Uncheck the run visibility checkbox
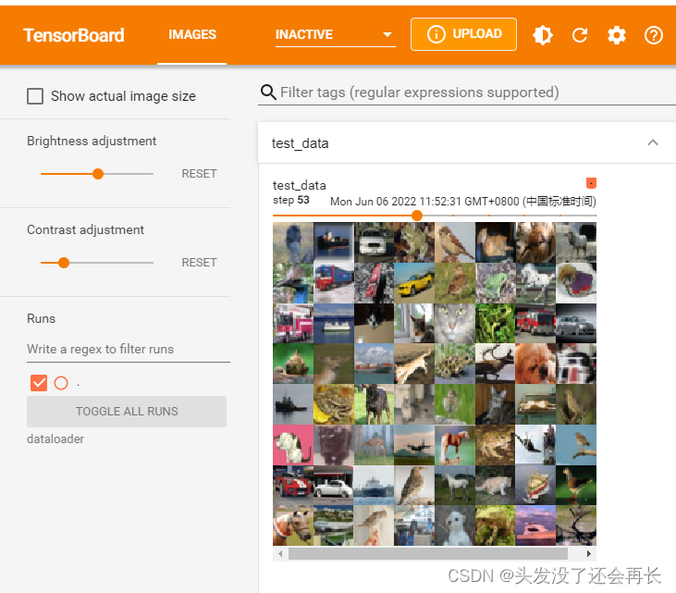Image resolution: width=676 pixels, height=593 pixels. point(39,383)
